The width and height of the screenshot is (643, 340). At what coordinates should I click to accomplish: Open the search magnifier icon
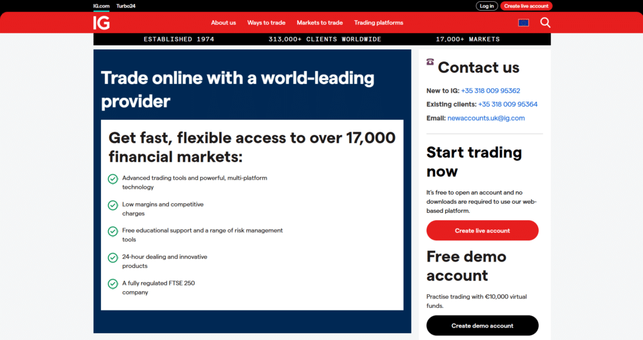(x=545, y=23)
